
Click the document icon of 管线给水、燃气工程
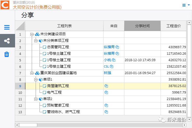point(44,112)
